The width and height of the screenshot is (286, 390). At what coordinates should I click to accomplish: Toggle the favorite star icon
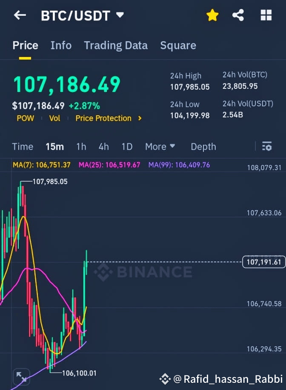[x=212, y=15]
